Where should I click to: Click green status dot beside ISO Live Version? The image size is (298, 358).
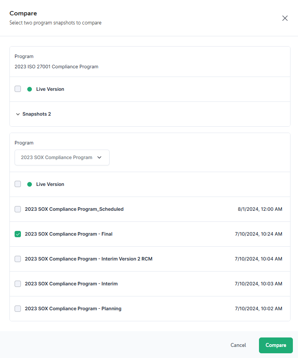point(30,89)
